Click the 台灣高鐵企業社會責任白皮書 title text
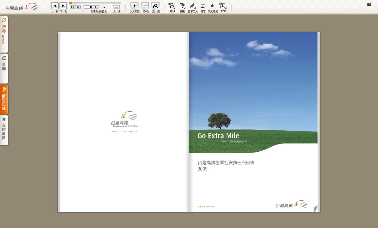Viewport: 378px width, 228px height. [x=226, y=163]
